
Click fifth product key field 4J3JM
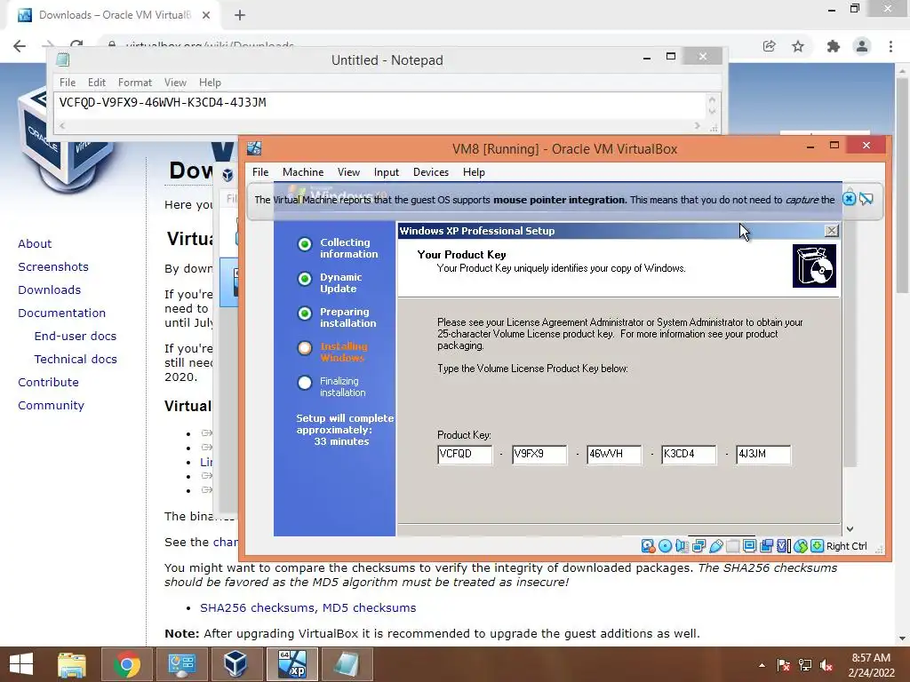(x=763, y=454)
